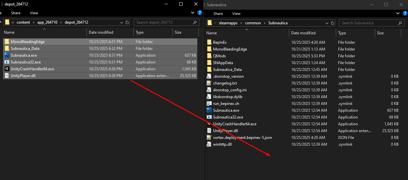Expand breadcrumb arrow after content
408x180 pixels.
click(x=34, y=22)
